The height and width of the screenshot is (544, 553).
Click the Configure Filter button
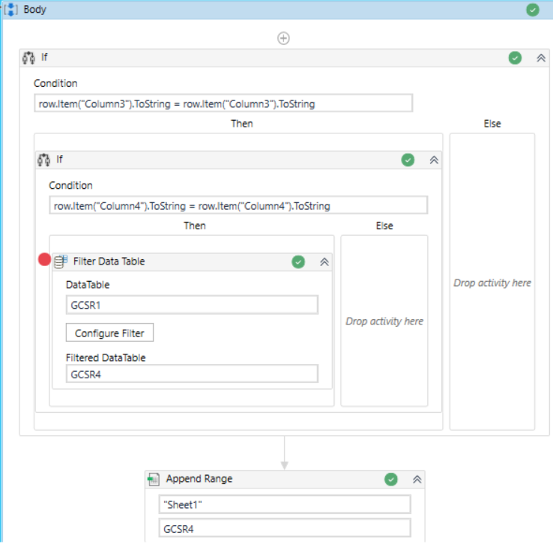coord(109,333)
